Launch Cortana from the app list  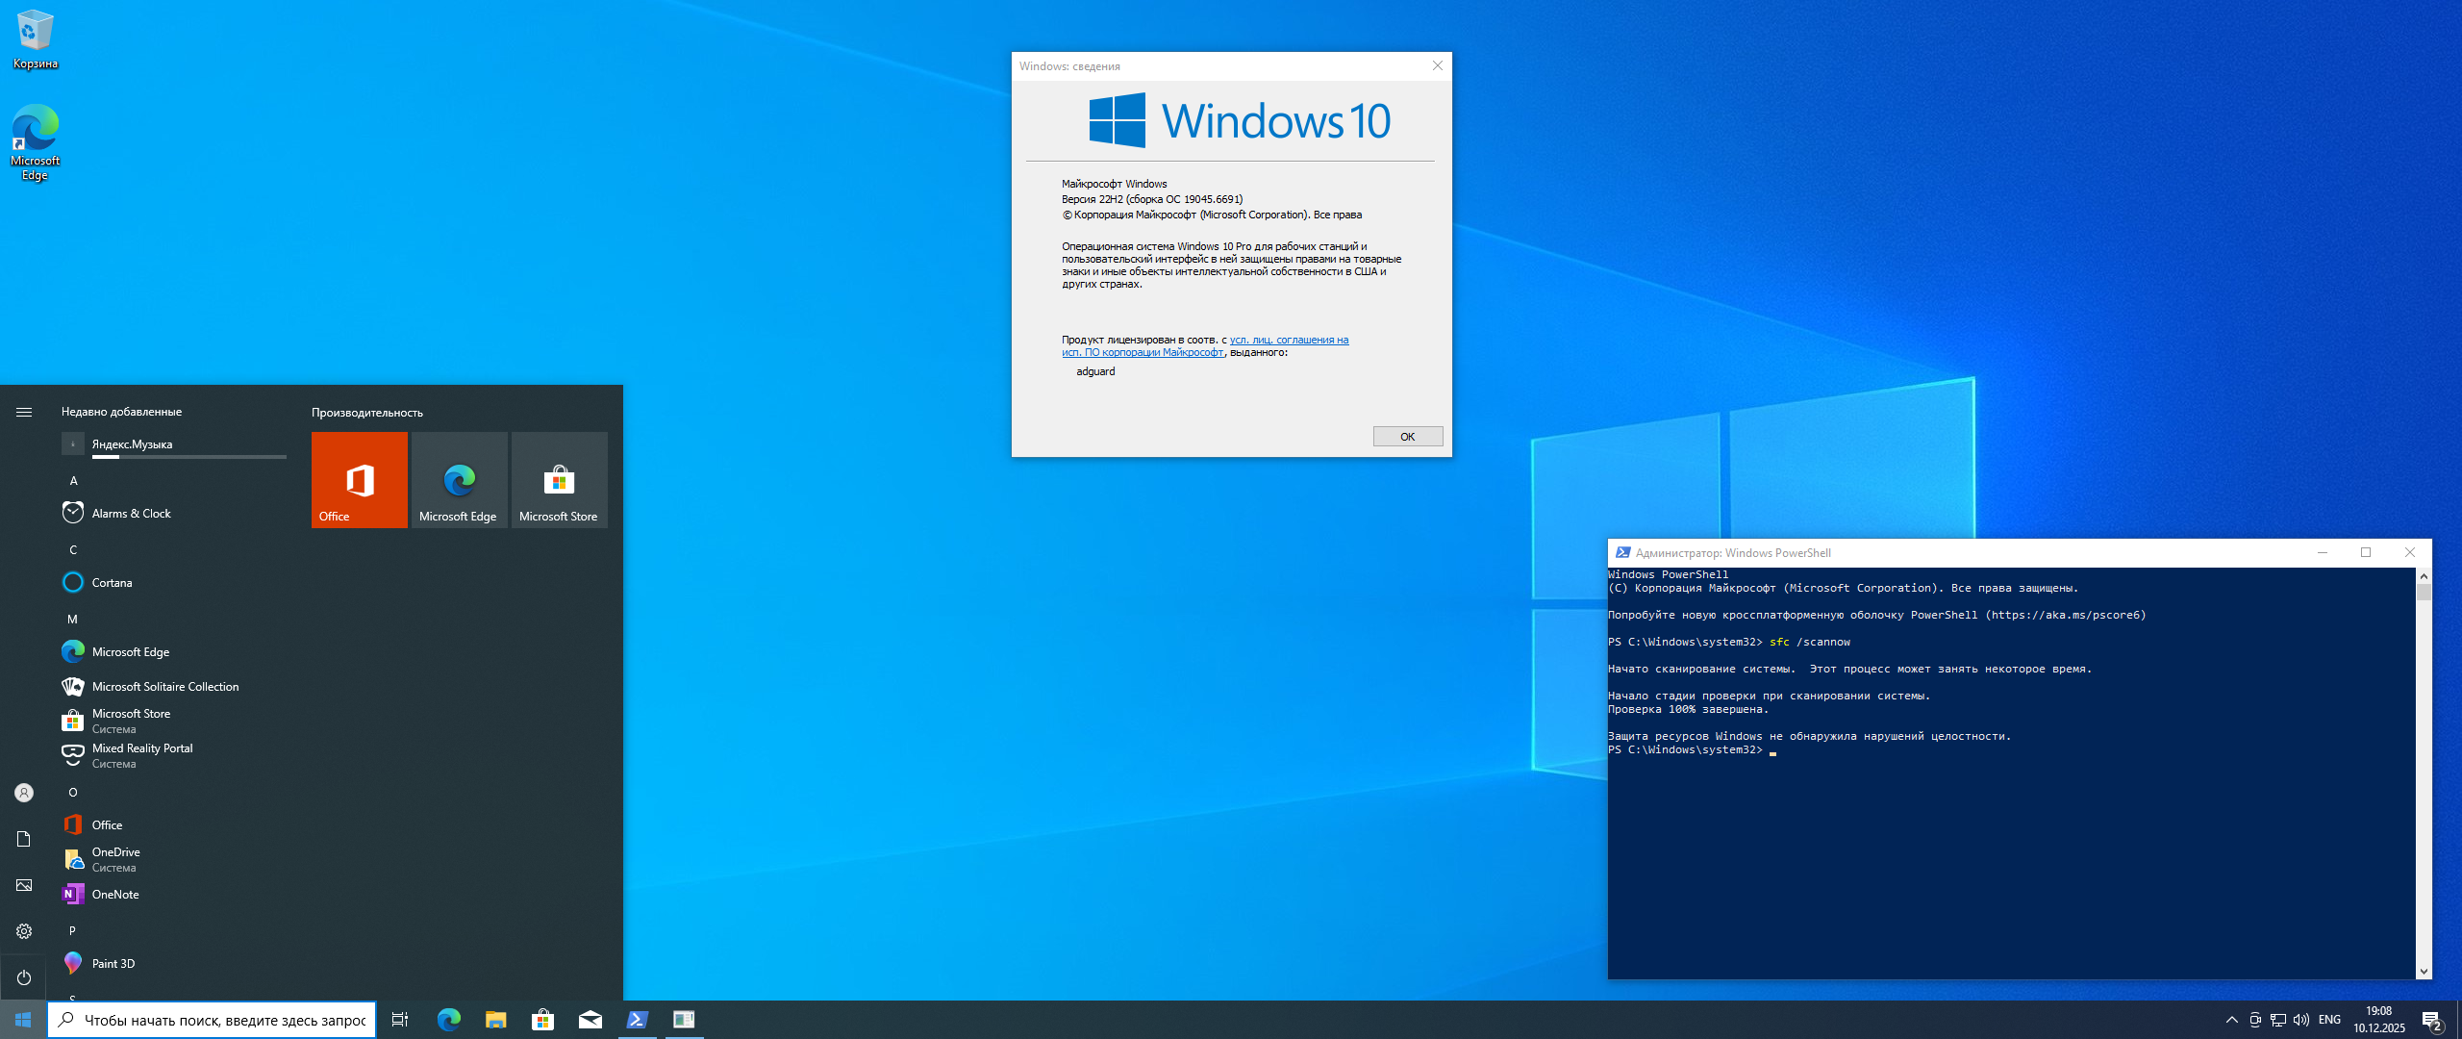[x=112, y=583]
